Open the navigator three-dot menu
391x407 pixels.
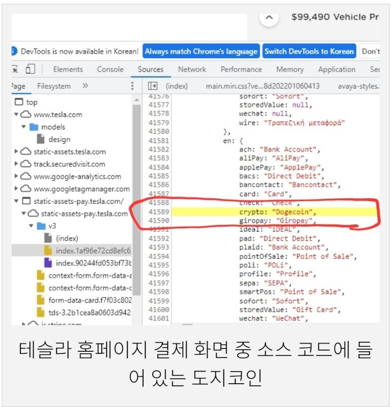pos(133,86)
